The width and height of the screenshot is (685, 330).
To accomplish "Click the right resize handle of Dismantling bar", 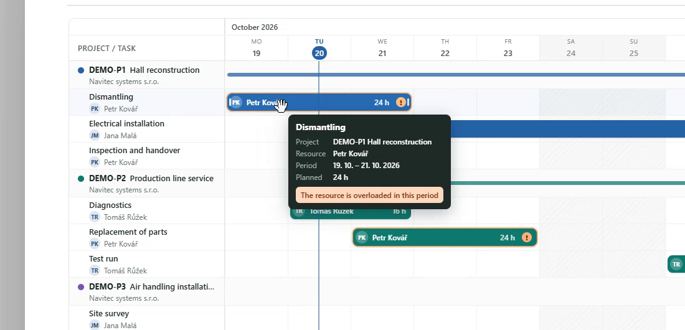I will tap(408, 102).
